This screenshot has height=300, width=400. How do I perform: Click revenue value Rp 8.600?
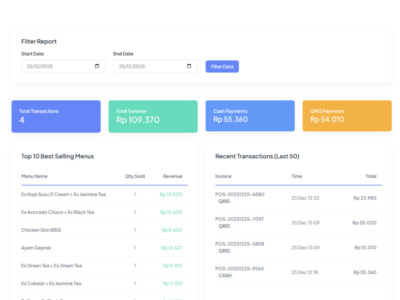[x=172, y=230]
